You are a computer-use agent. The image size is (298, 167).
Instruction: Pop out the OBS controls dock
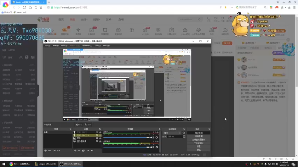point(209,129)
